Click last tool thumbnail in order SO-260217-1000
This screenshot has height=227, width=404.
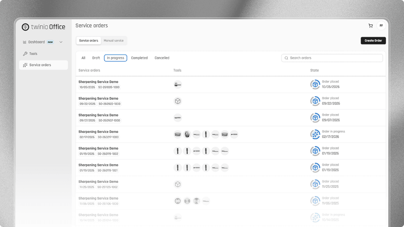click(x=234, y=134)
